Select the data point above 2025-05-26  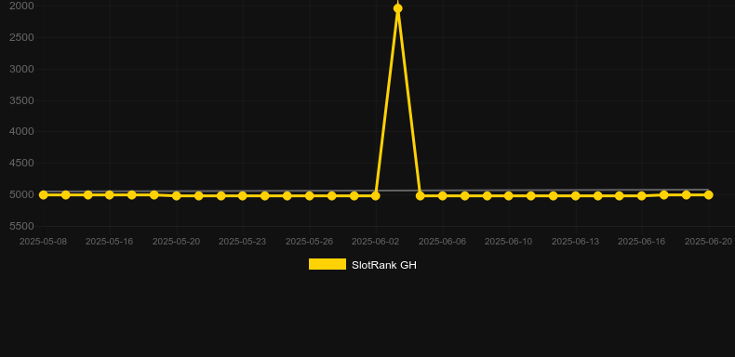pyautogui.click(x=310, y=196)
